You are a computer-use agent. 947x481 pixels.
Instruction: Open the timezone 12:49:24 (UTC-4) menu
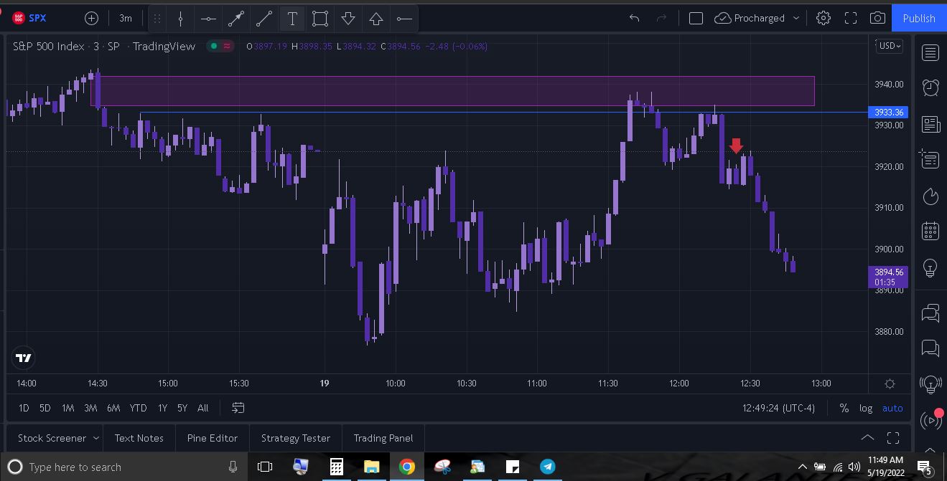778,408
